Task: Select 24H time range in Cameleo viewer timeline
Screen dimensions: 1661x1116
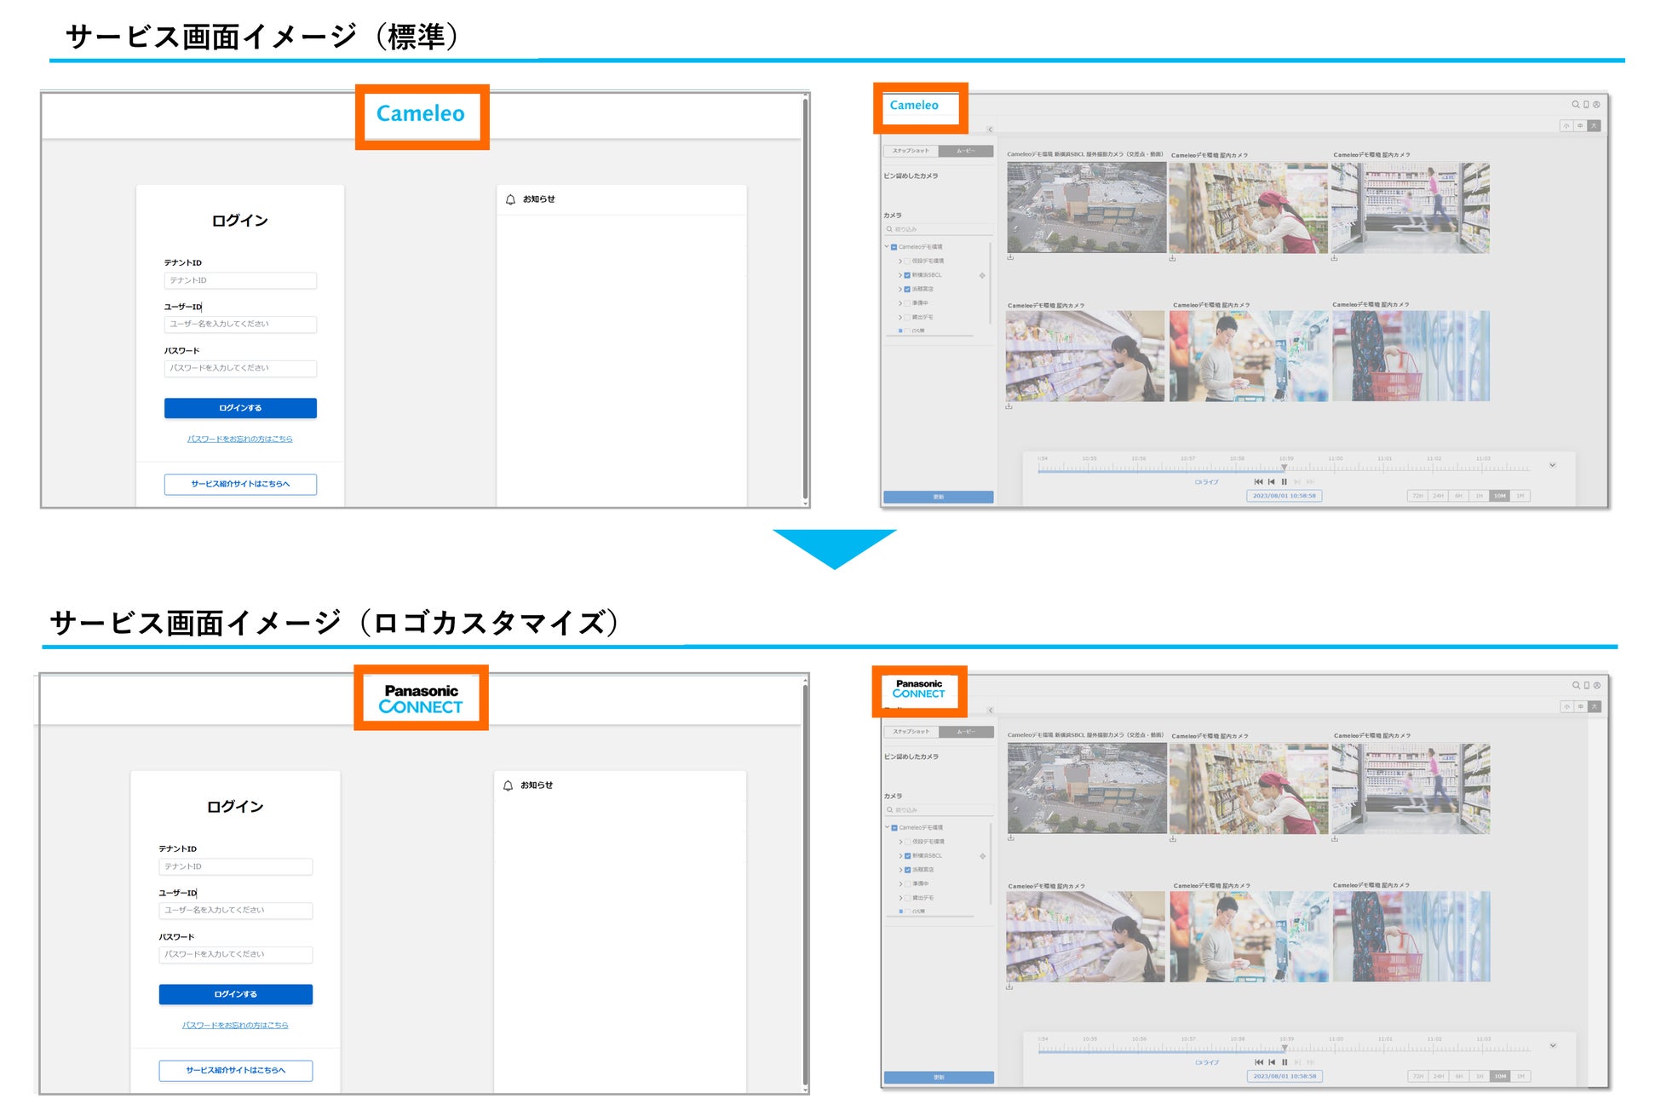Action: click(x=1438, y=496)
